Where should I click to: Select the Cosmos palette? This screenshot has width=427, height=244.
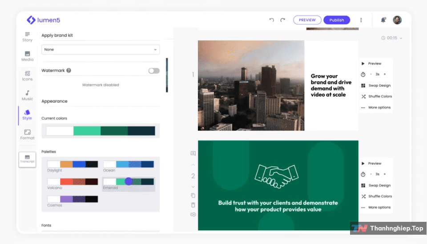click(x=73, y=201)
